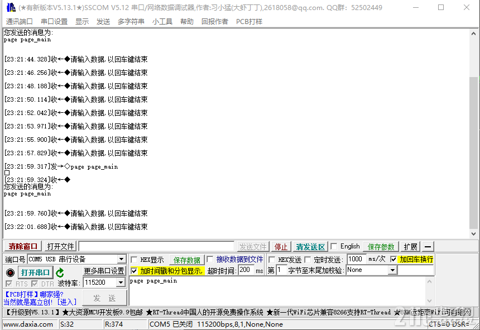The height and width of the screenshot is (330, 480).
Task: Click the receive window vertical scrollbar thumb
Action: (x=473, y=152)
